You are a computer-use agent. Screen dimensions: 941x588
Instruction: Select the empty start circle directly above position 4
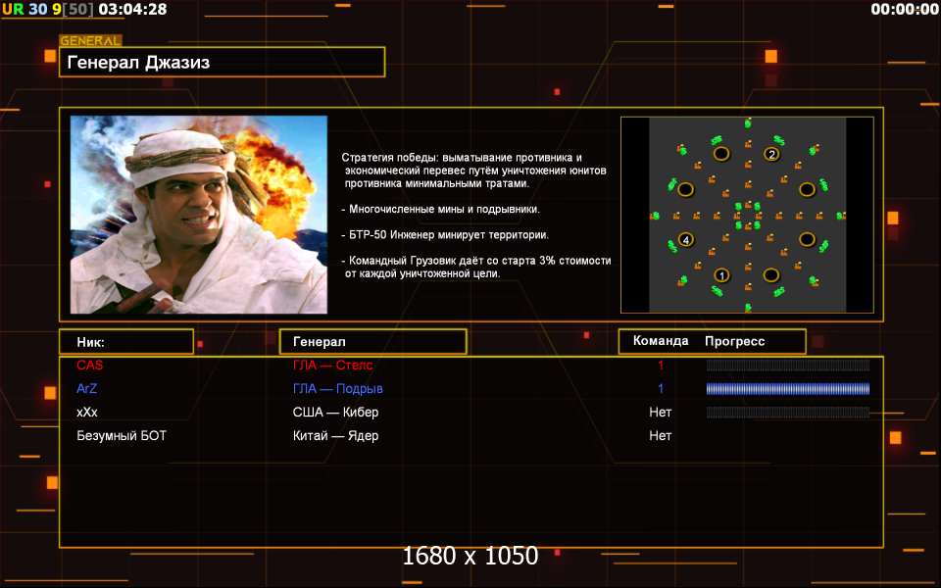tap(686, 190)
